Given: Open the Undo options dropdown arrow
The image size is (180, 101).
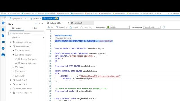Looking at the screenshot, I should tap(66, 27).
